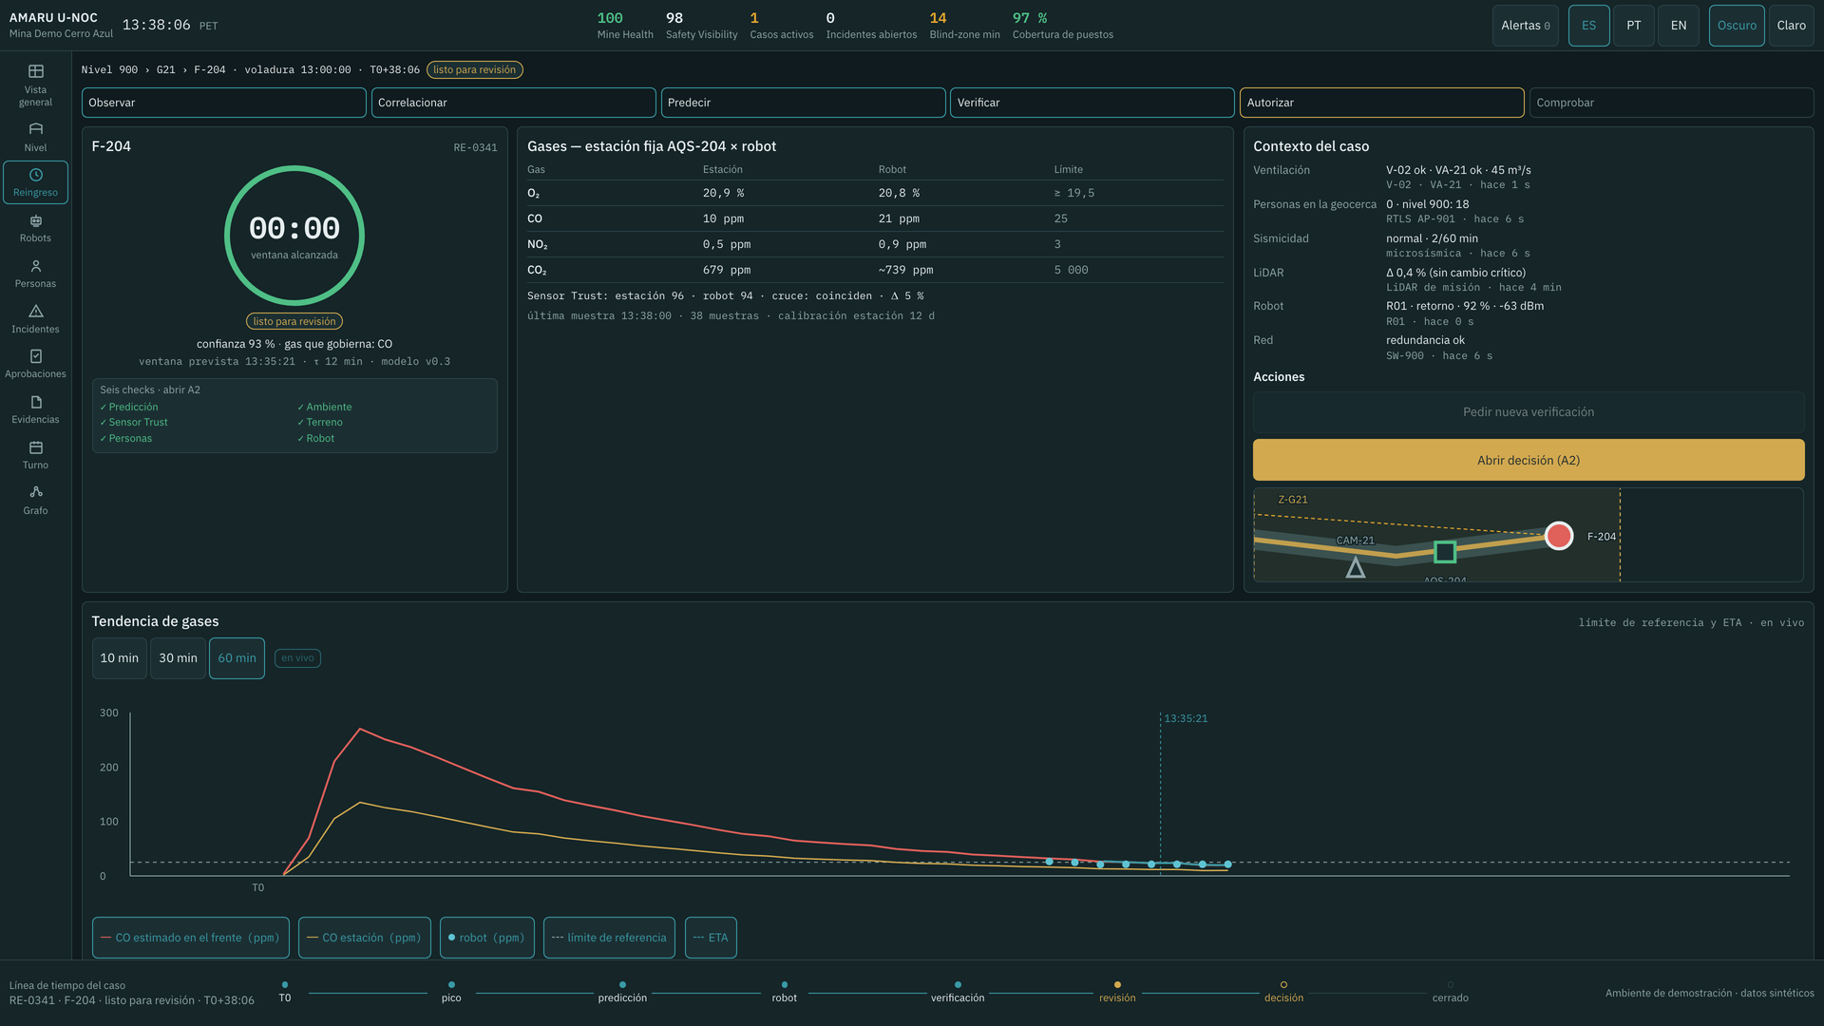The height and width of the screenshot is (1026, 1824).
Task: Open Vista general in the sidebar
Action: pos(35,85)
